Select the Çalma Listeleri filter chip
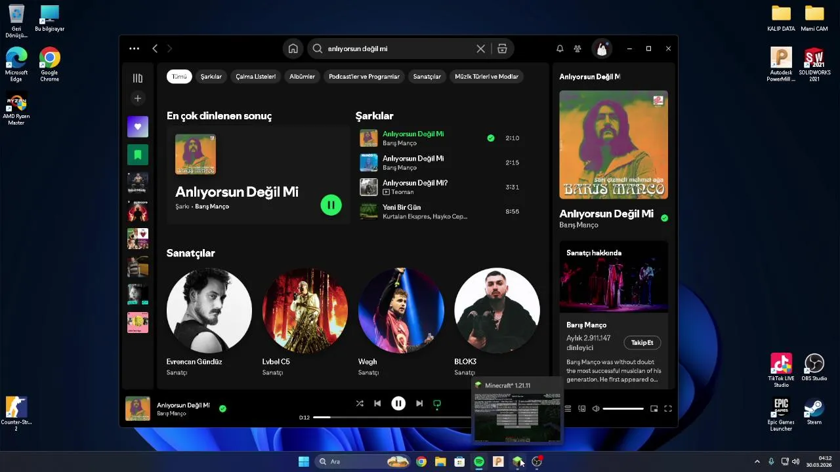 [256, 77]
